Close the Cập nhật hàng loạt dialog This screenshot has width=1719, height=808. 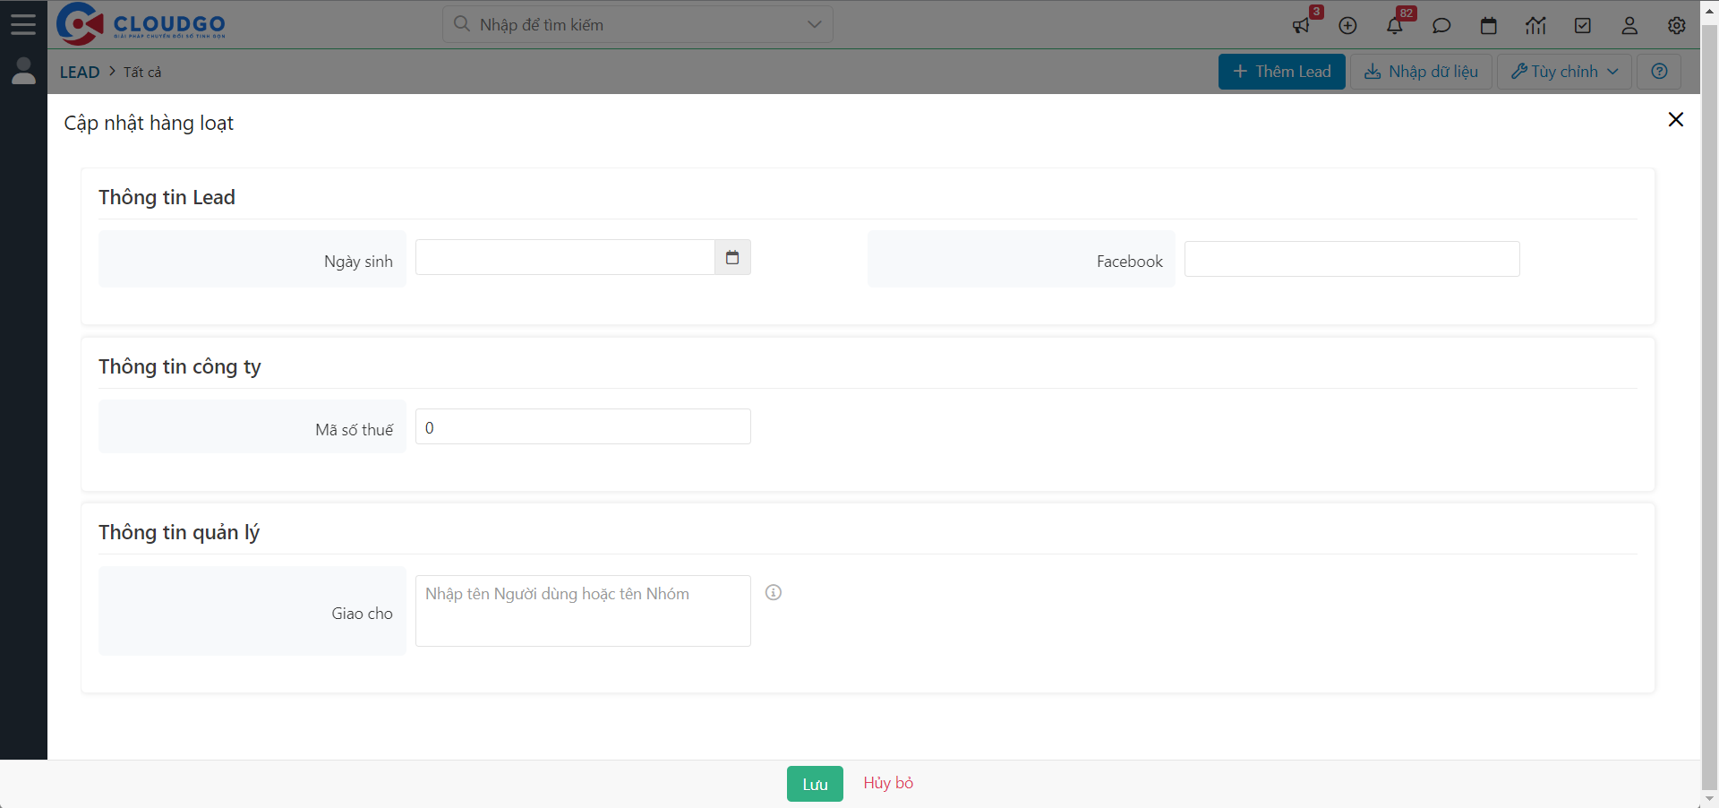[1676, 119]
